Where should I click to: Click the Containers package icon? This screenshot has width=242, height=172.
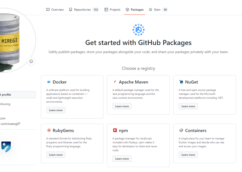(181, 131)
